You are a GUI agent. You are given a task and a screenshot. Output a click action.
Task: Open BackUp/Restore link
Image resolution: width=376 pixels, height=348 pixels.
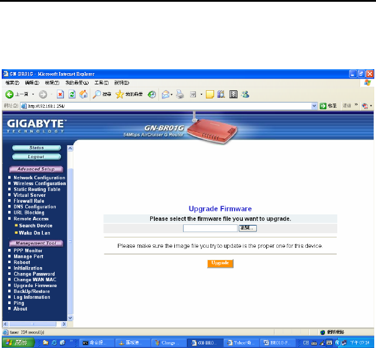pos(32,292)
